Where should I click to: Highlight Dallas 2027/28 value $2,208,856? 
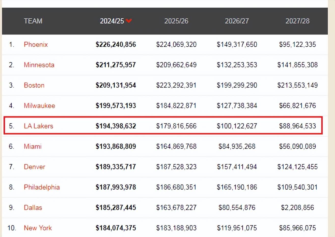298,208
